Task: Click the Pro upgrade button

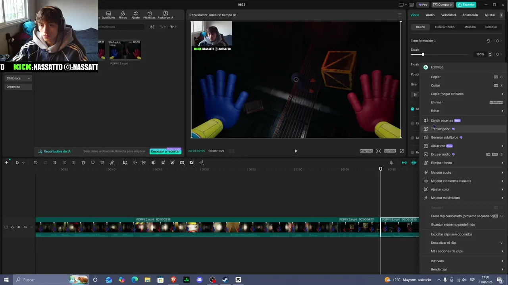Action: coord(422,5)
